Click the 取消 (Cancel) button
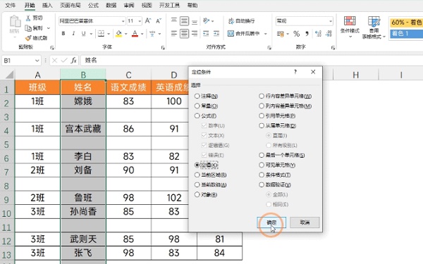Image resolution: width=423 pixels, height=264 pixels. click(x=305, y=222)
